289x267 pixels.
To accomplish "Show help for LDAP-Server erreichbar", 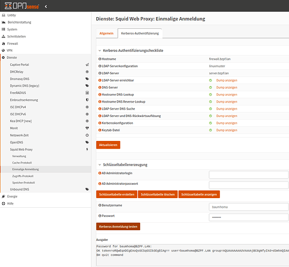I will (100, 80).
